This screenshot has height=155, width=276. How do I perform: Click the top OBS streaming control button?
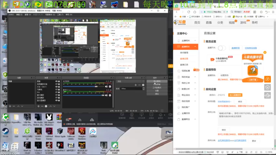[x=157, y=81]
